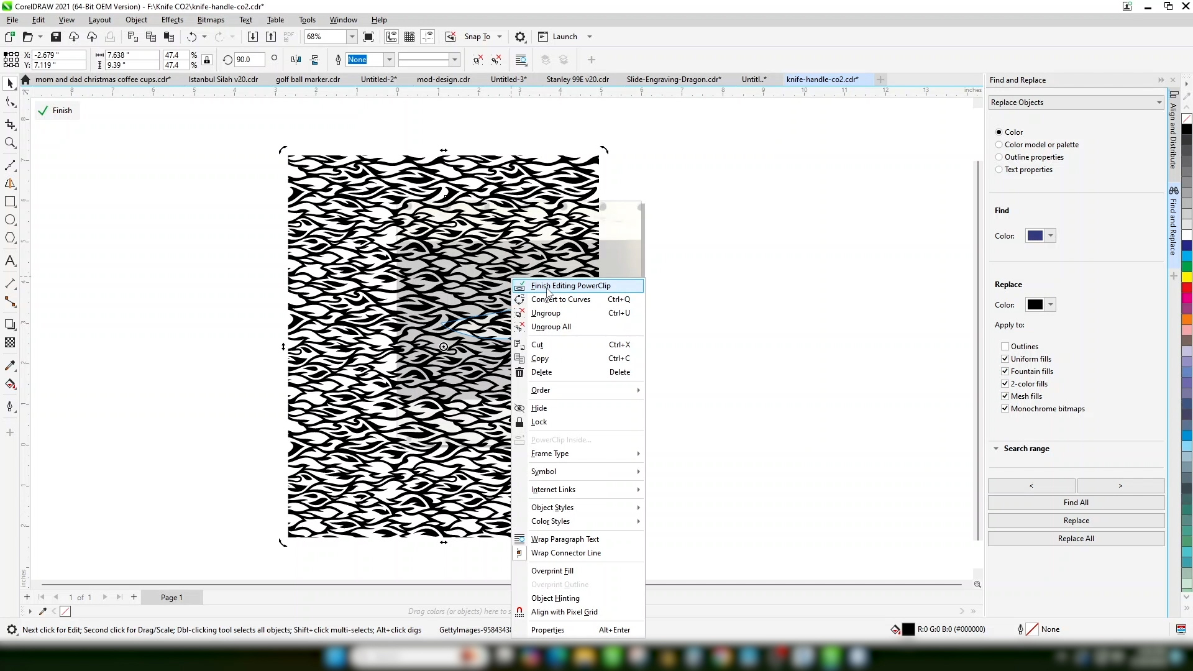This screenshot has width=1193, height=671.
Task: Open the zoom level 68% dropdown
Action: (x=352, y=37)
